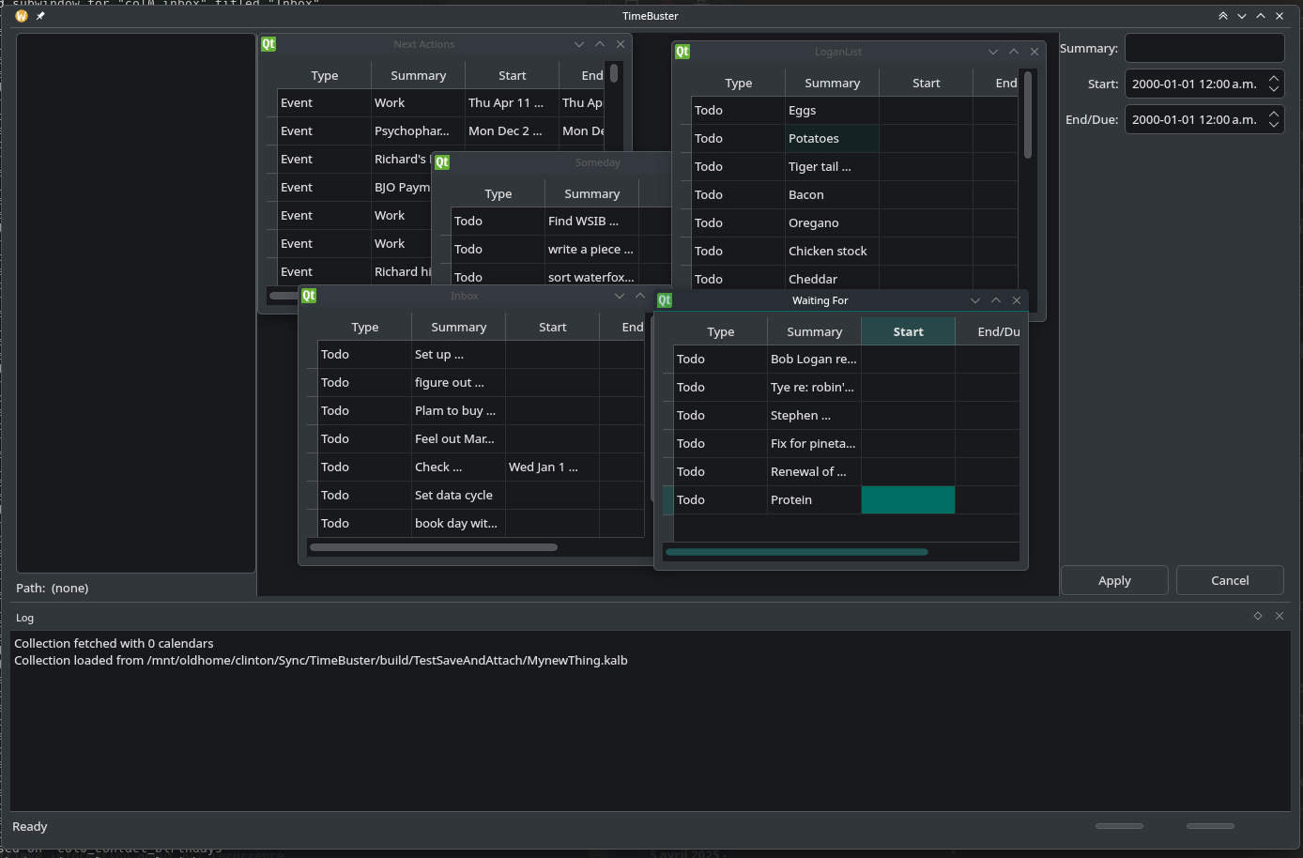Select 'BJO Paym' event in Next Actions
This screenshot has height=858, width=1303.
(x=402, y=187)
